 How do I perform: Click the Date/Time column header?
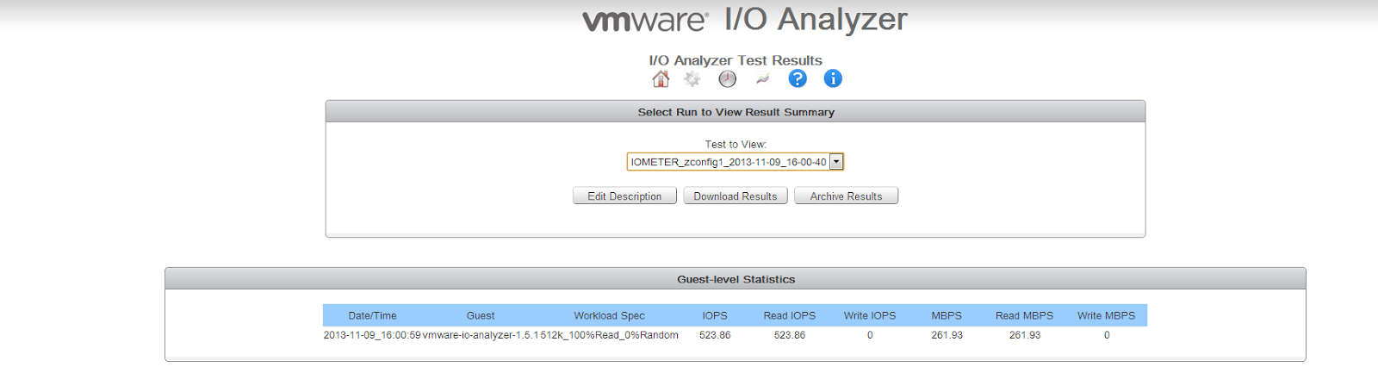pyautogui.click(x=373, y=315)
